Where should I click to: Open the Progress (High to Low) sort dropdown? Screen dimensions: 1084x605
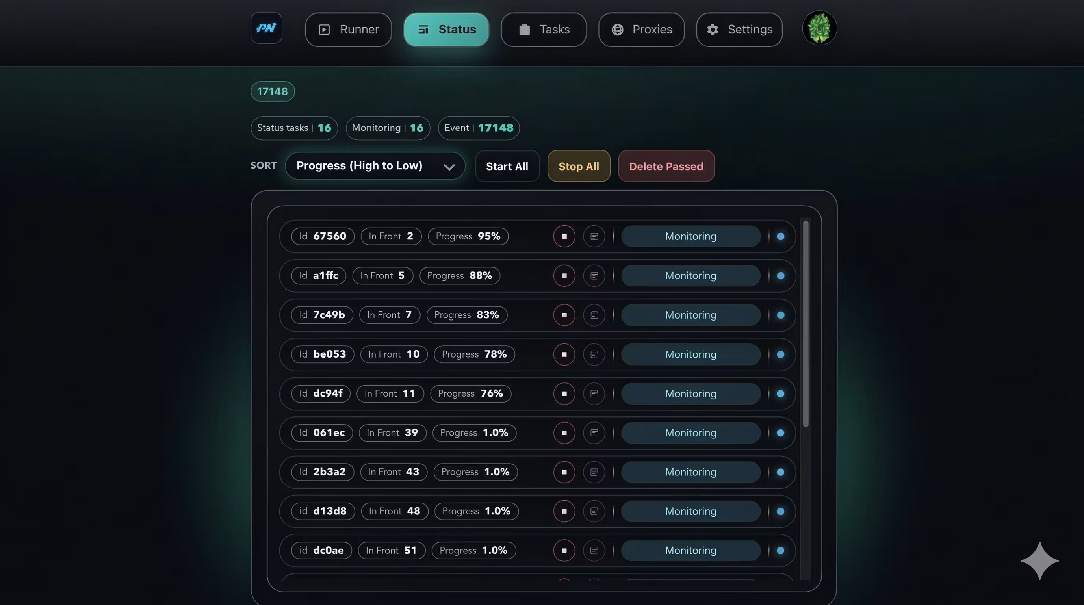point(375,166)
